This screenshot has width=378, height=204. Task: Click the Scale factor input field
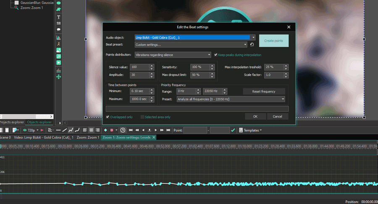[x=274, y=75]
